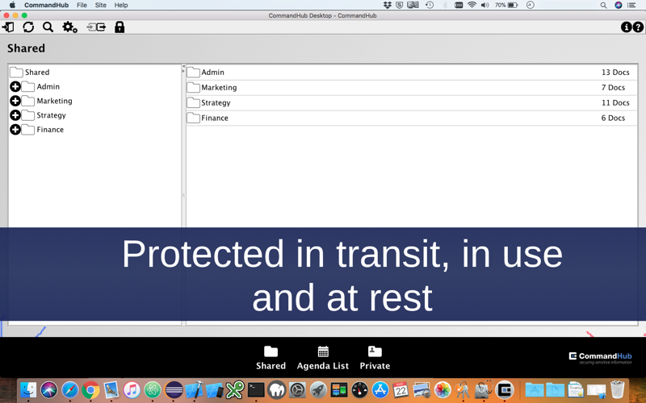Viewport: 646px width, 403px height.
Task: Open the Apple menu
Action: click(12, 5)
